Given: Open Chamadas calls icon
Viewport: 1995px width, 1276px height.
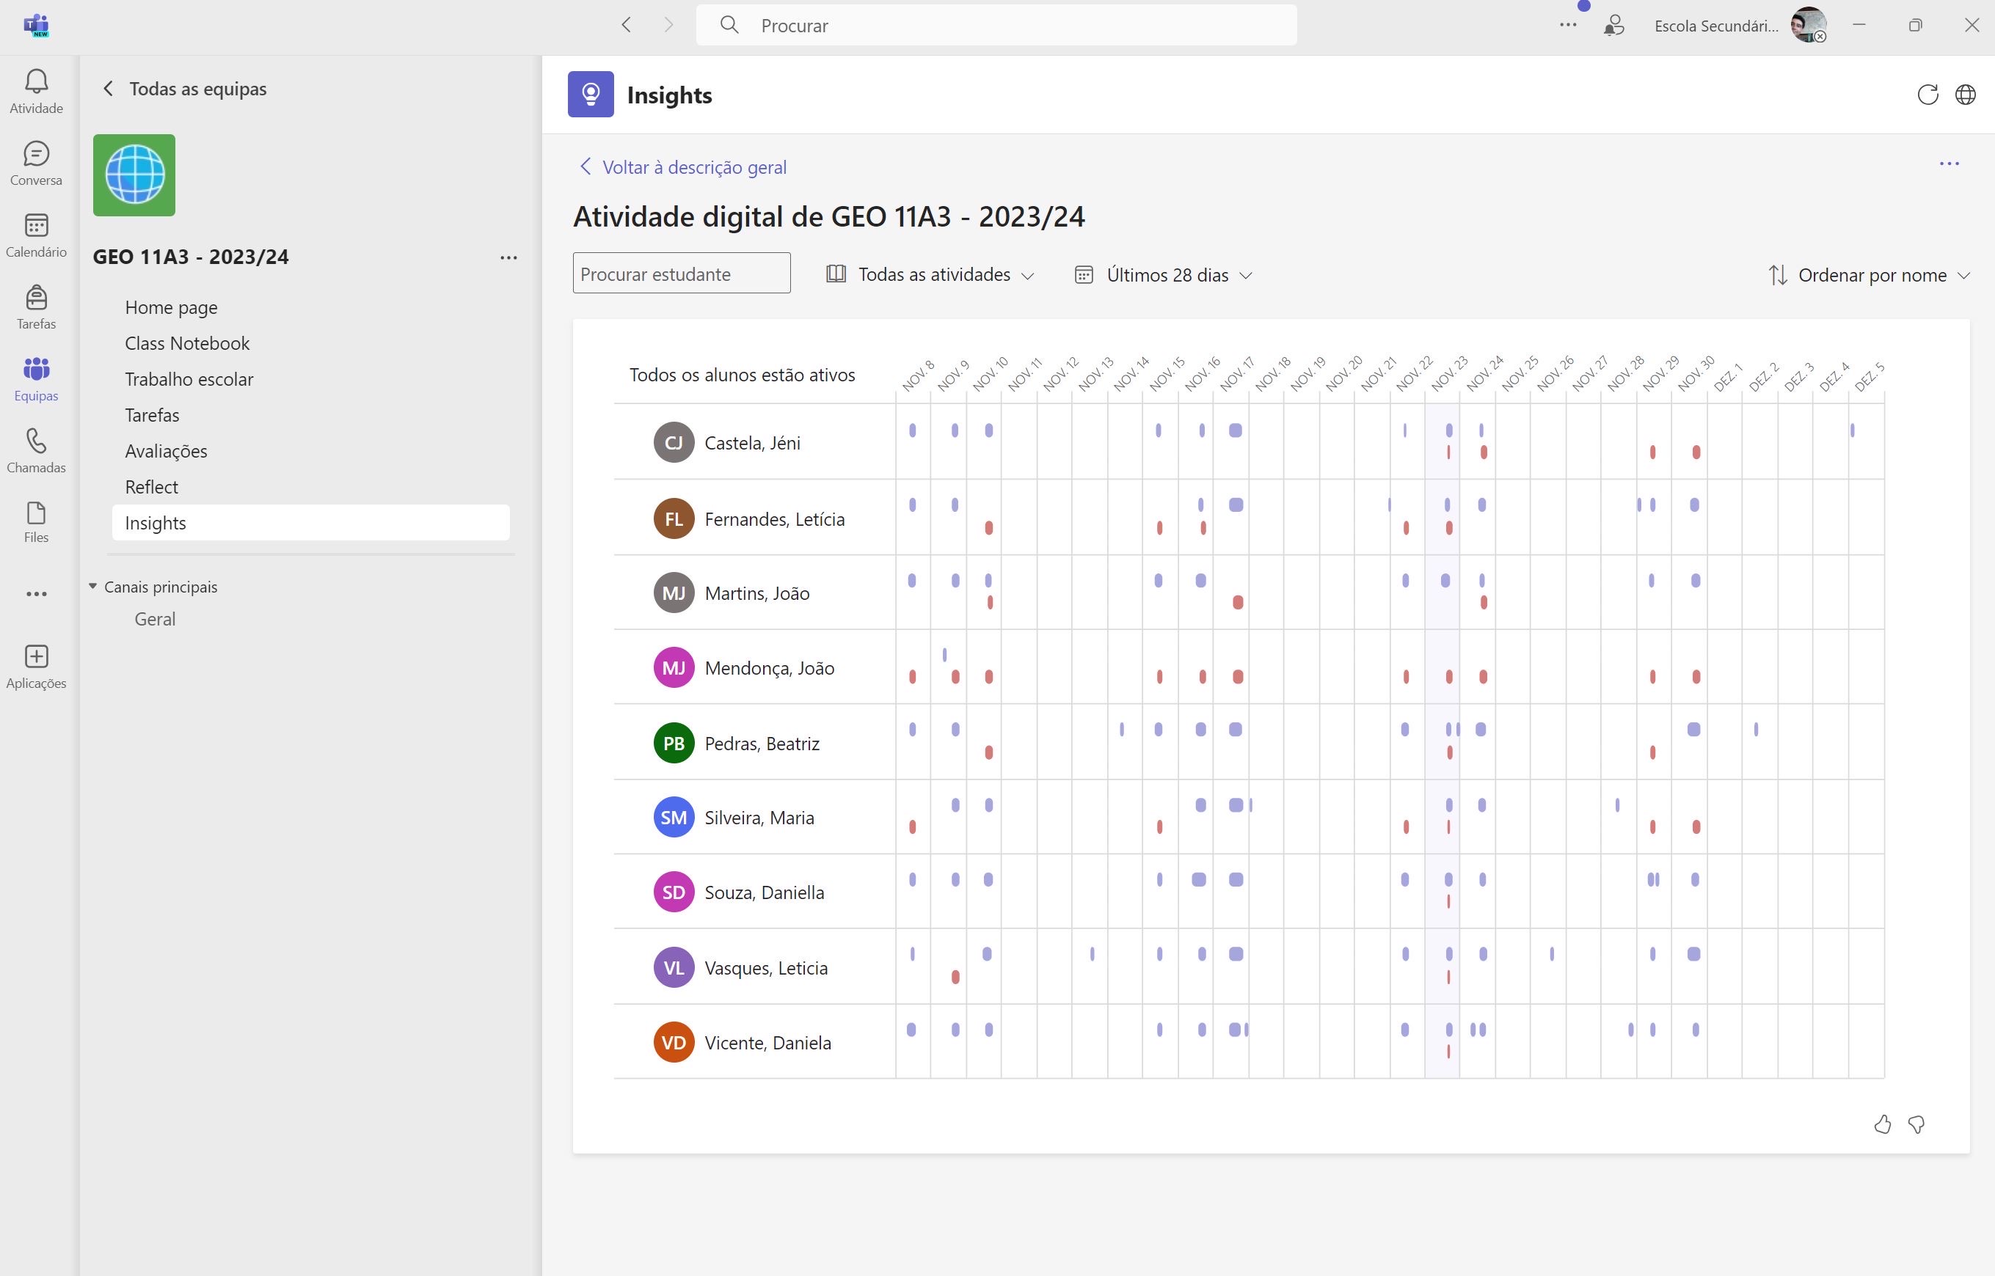Looking at the screenshot, I should (36, 452).
